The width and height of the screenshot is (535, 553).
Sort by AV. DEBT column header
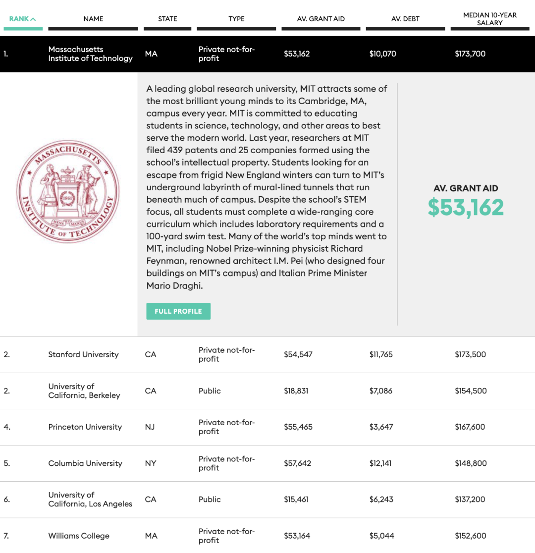tap(405, 19)
